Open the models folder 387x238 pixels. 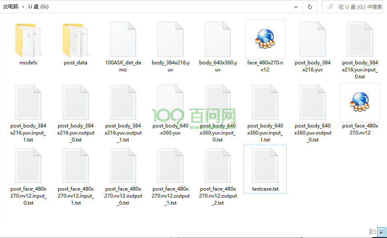(28, 40)
